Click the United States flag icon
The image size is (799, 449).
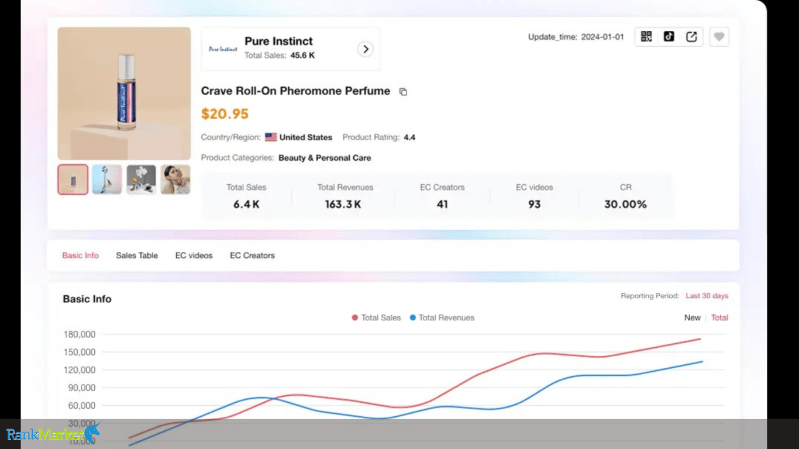pyautogui.click(x=271, y=137)
